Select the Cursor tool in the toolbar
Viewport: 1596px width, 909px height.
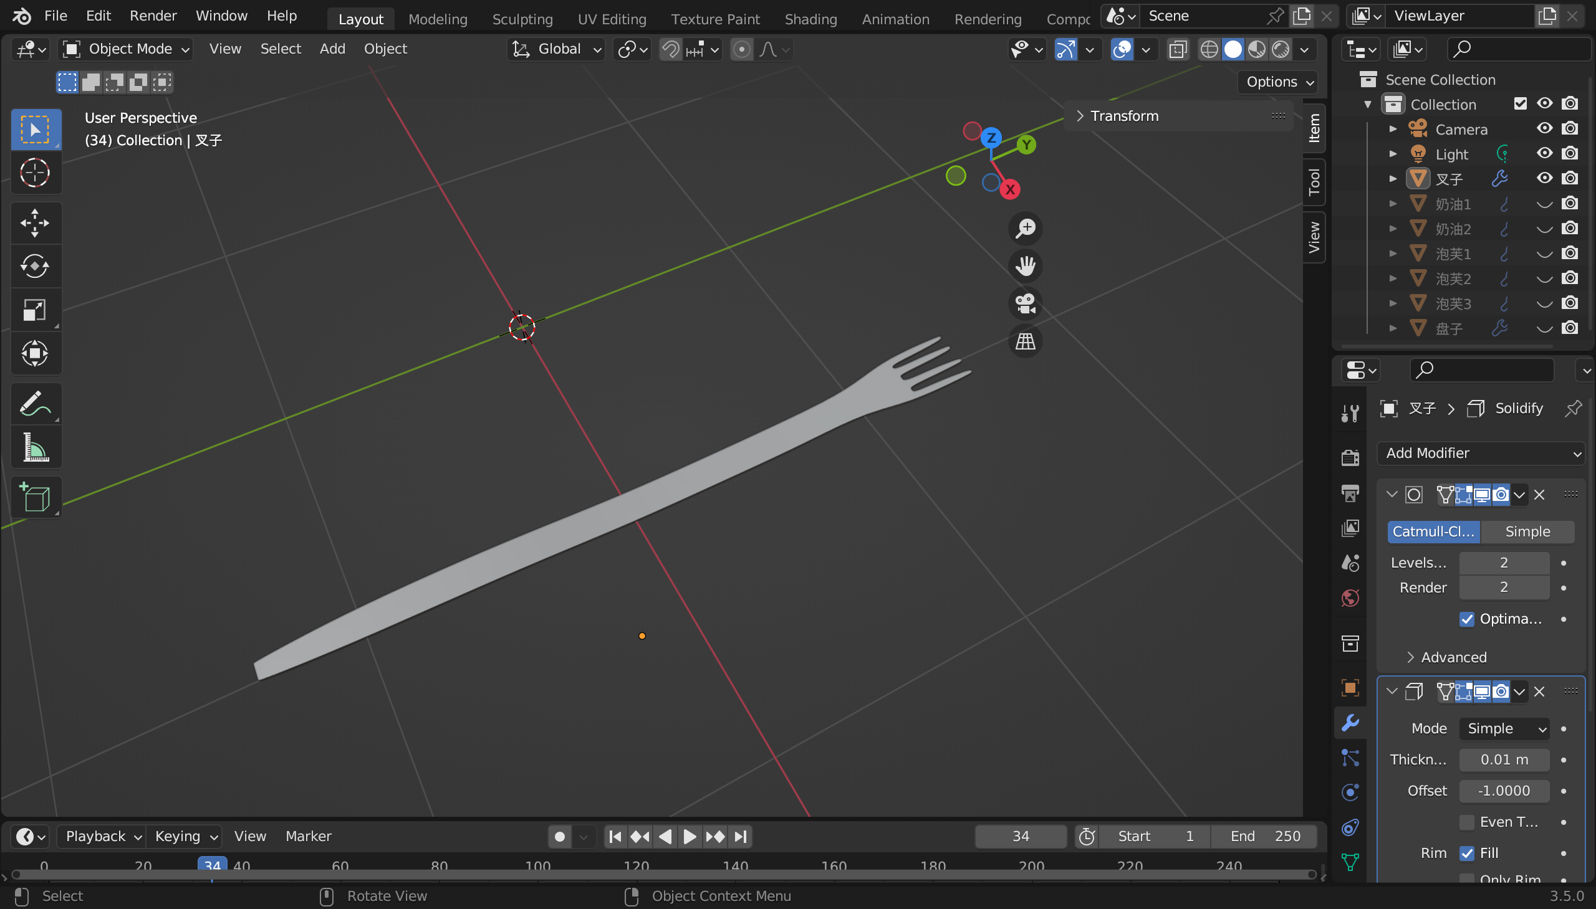tap(35, 173)
